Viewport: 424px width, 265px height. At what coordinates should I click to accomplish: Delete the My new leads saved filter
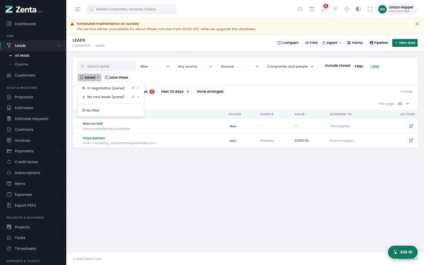click(138, 97)
